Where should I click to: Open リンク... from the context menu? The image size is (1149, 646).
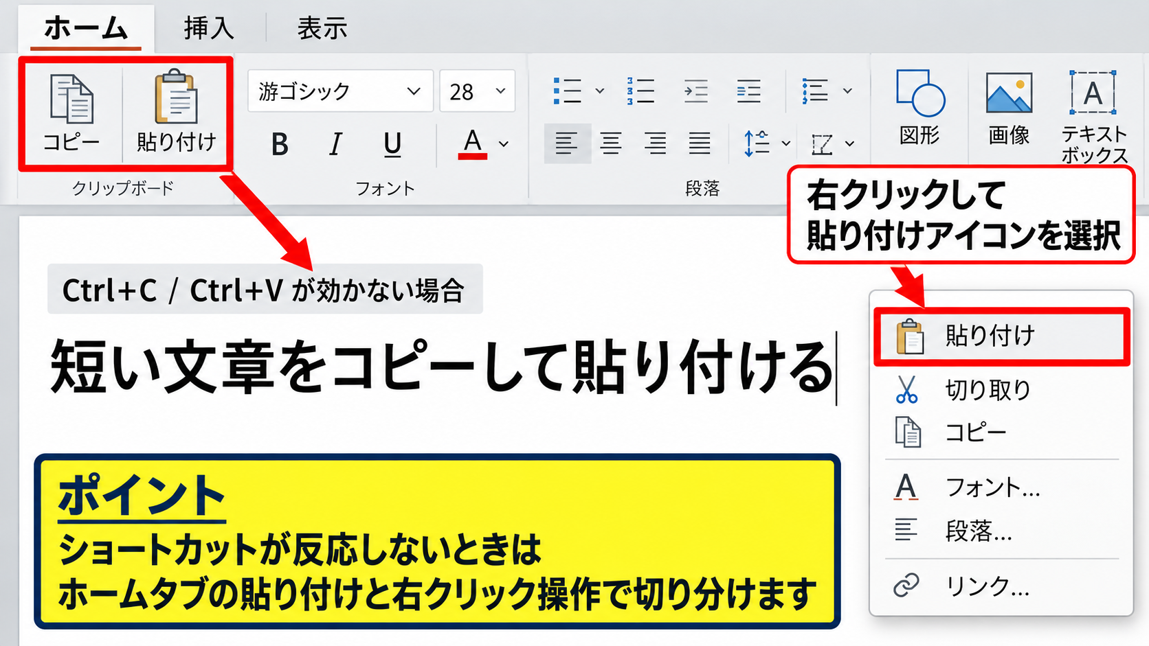click(1002, 586)
